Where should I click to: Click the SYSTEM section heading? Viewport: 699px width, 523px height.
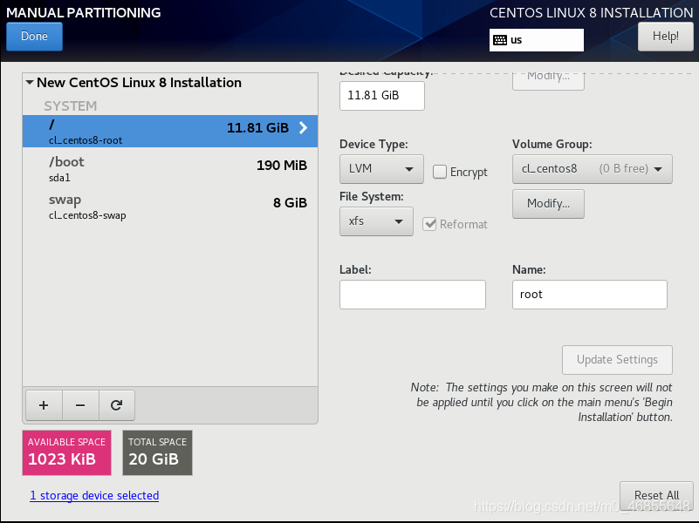click(71, 106)
